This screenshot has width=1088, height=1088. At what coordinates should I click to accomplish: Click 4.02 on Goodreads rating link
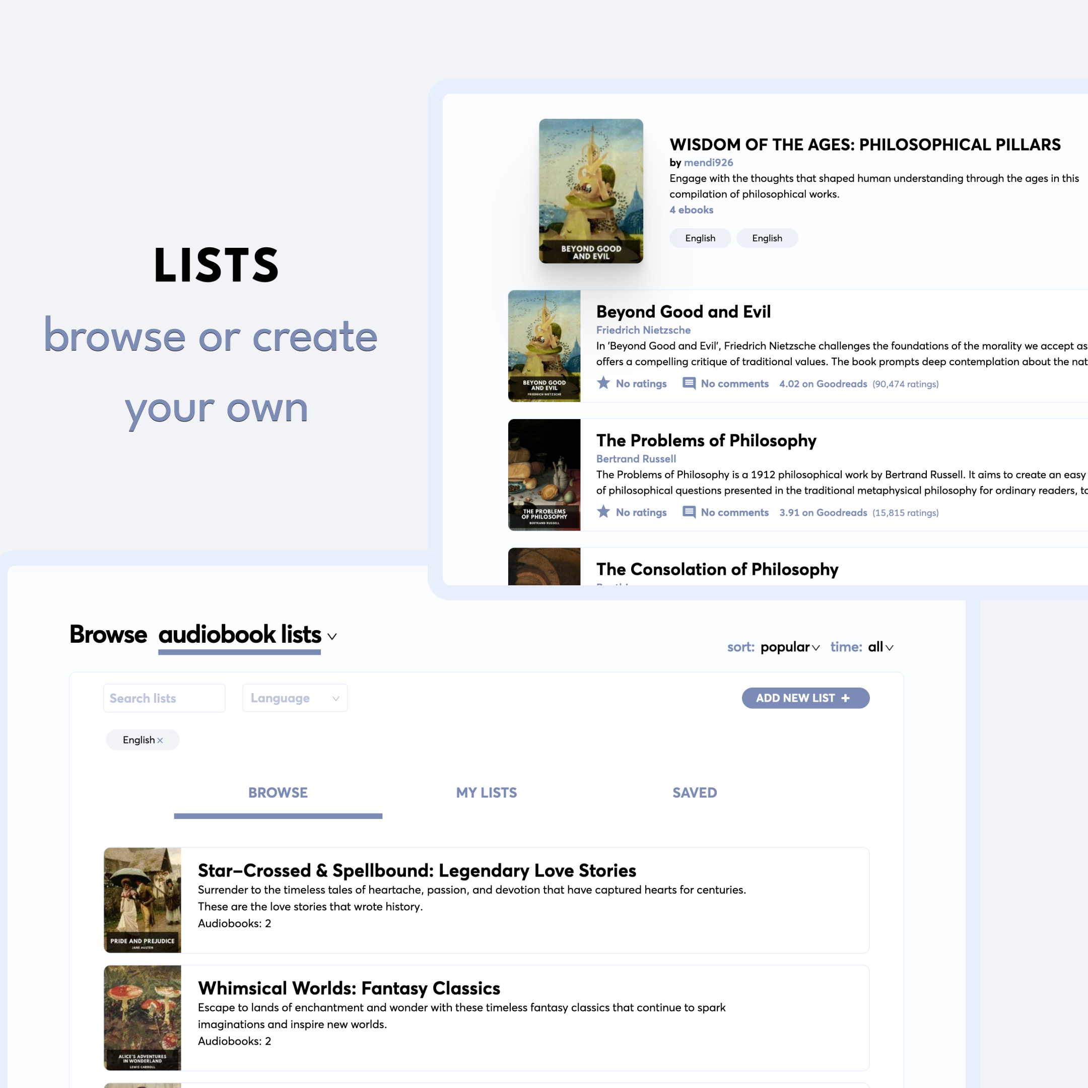[x=823, y=383]
